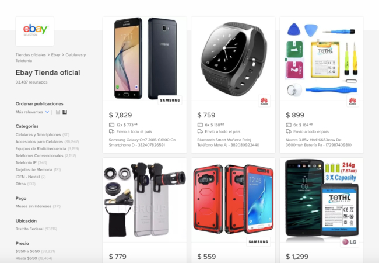The height and width of the screenshot is (263, 379).
Task: Filter by Meses sin intereses payment
Action: [x=33, y=206]
